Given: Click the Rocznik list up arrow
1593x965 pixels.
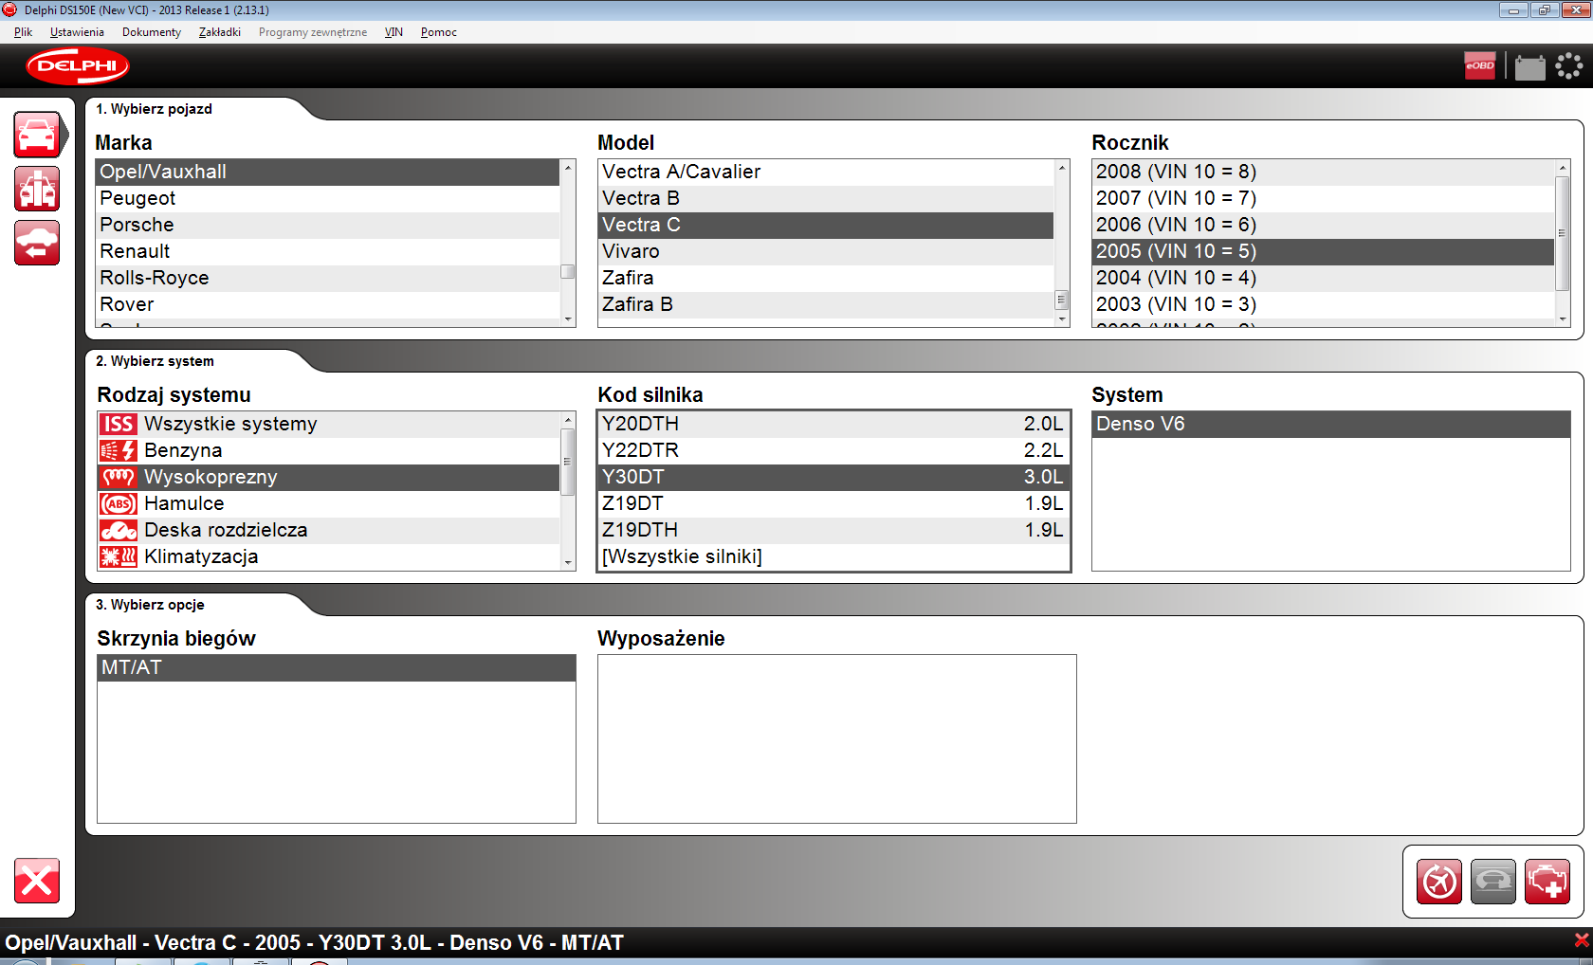Looking at the screenshot, I should (x=1563, y=168).
